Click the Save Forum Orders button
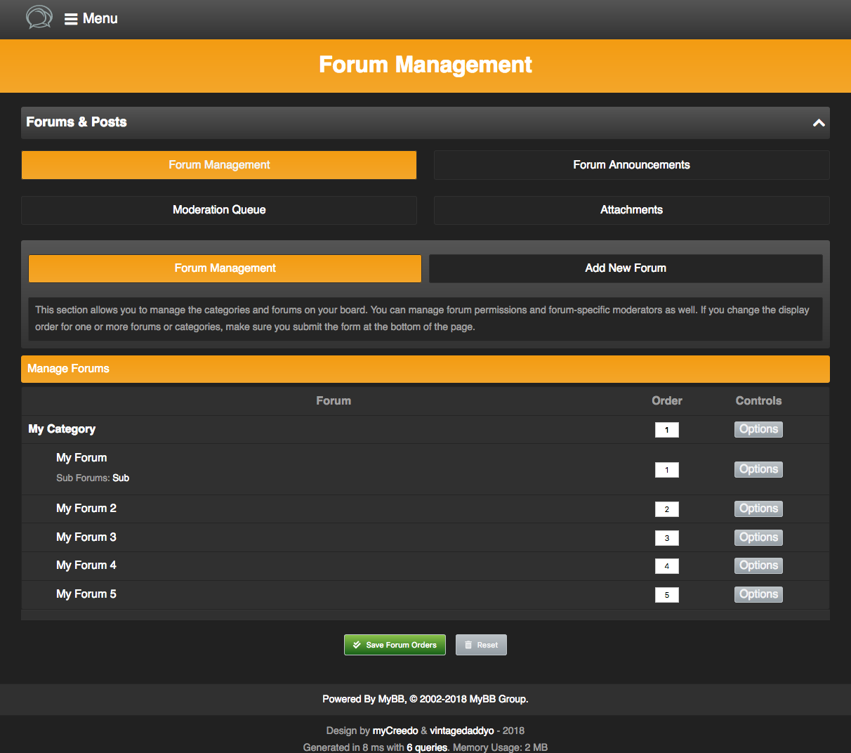851x753 pixels. 395,645
